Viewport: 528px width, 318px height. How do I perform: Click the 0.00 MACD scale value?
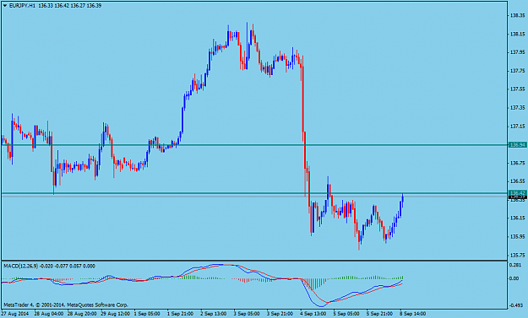pos(514,278)
